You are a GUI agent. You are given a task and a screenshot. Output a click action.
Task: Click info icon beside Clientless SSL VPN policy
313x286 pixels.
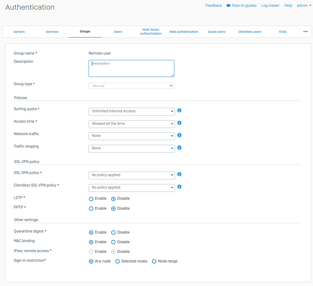point(179,187)
